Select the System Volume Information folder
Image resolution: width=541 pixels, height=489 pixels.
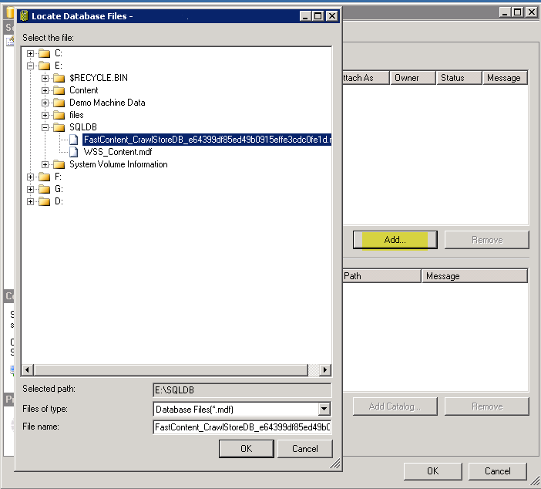coord(119,164)
